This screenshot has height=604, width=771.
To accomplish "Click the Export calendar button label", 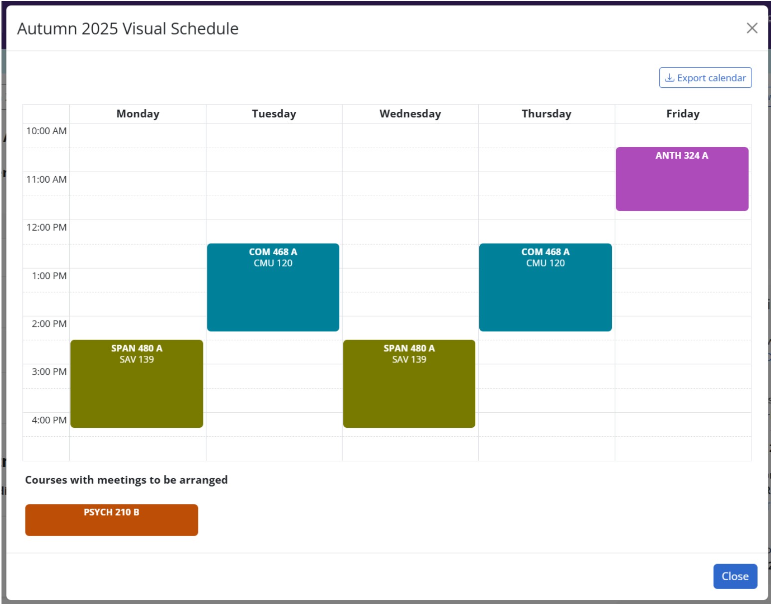I will click(711, 78).
